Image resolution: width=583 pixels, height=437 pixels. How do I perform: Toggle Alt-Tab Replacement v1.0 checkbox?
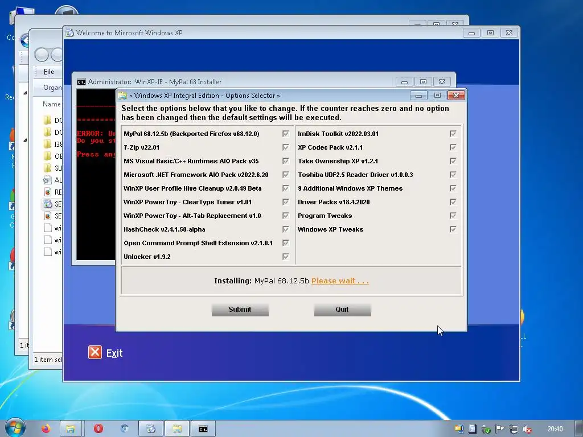286,216
